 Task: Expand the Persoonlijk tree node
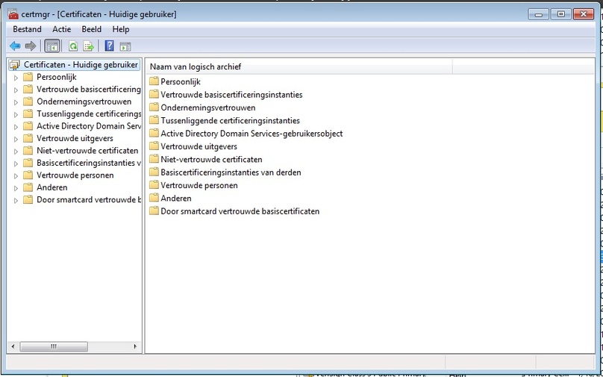click(x=16, y=78)
